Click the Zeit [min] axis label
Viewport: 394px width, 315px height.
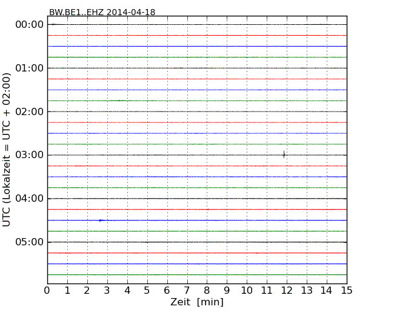[197, 302]
